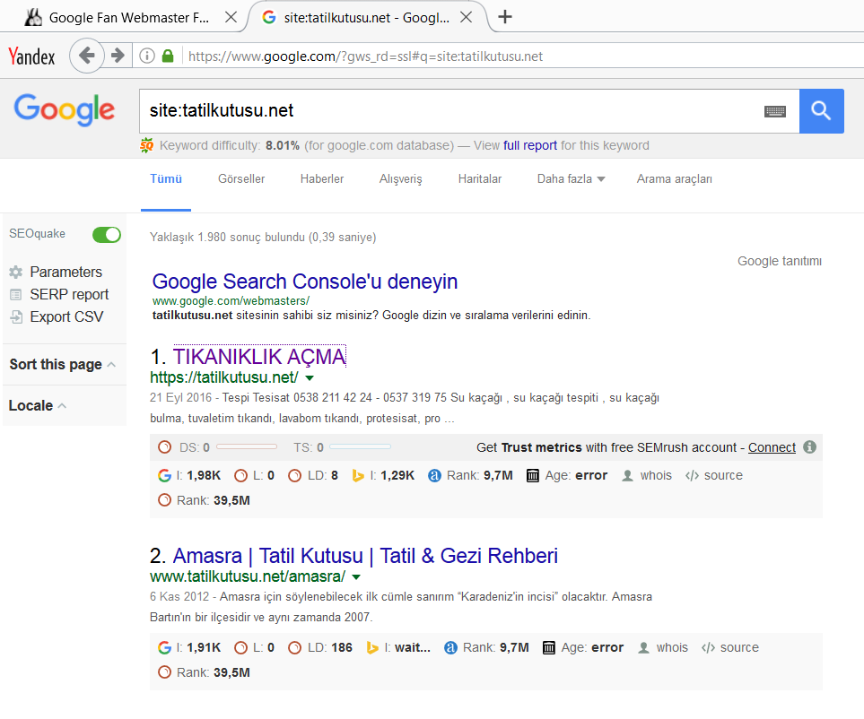The height and width of the screenshot is (719, 864).
Task: Open the TIKANIKLIK AÇMA result
Action: pos(259,357)
